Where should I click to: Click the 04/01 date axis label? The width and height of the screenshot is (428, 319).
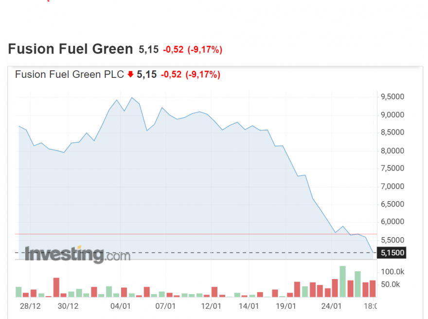(121, 306)
